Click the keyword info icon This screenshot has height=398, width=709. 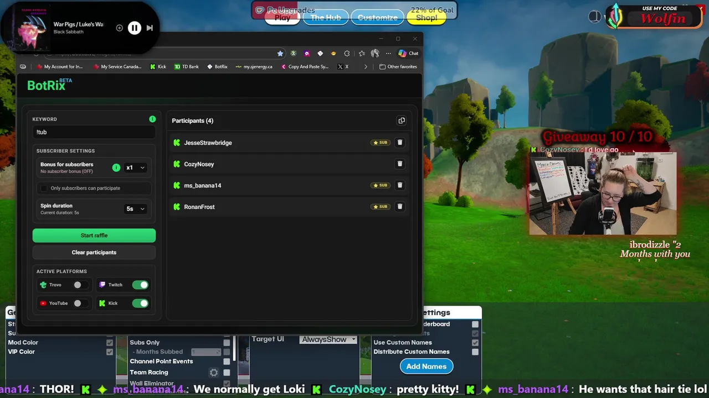(x=152, y=119)
